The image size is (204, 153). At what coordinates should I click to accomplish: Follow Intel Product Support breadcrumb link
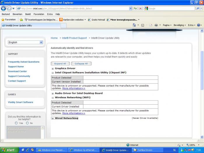[x=74, y=38]
